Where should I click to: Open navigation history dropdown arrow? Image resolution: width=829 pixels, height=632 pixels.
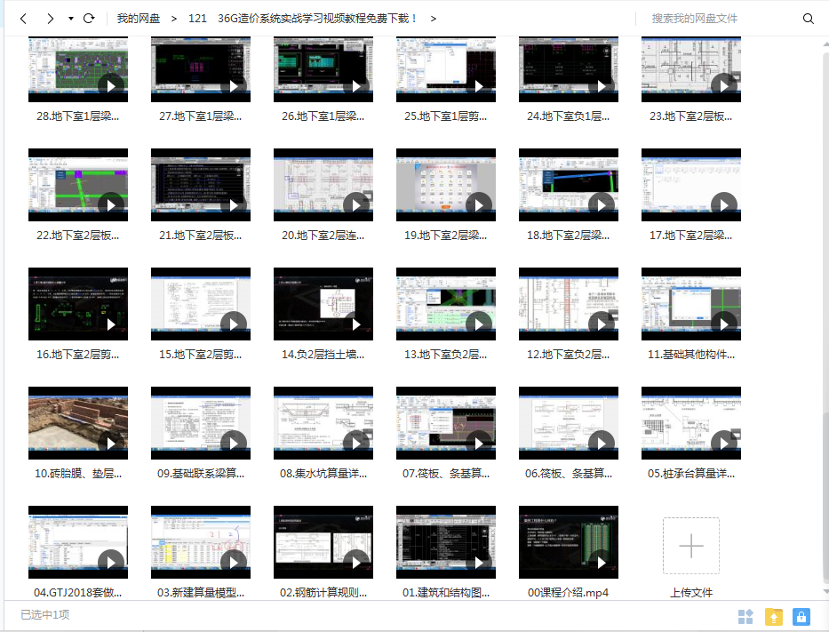coord(70,19)
